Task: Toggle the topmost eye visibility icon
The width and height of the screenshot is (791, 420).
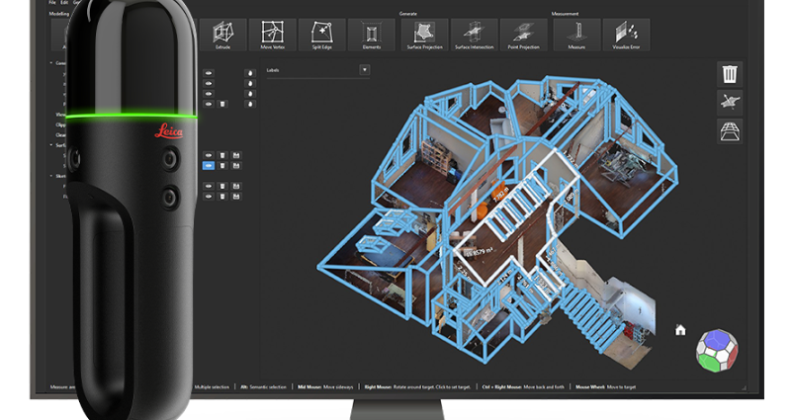Action: coord(209,73)
